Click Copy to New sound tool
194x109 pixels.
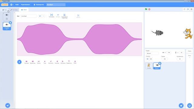click(x=65, y=16)
